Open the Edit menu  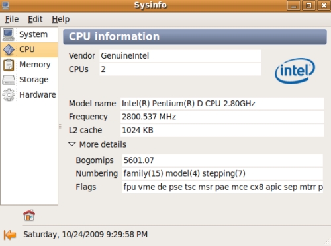[35, 19]
